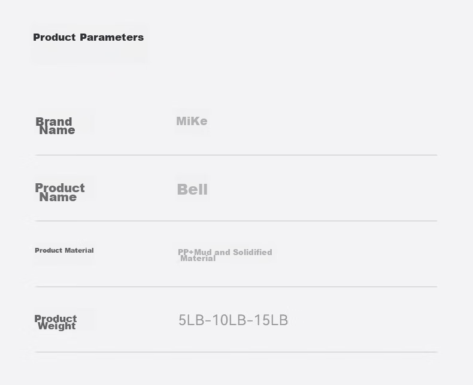473x385 pixels.
Task: Click Product in the Product Weight label
Action: click(56, 319)
